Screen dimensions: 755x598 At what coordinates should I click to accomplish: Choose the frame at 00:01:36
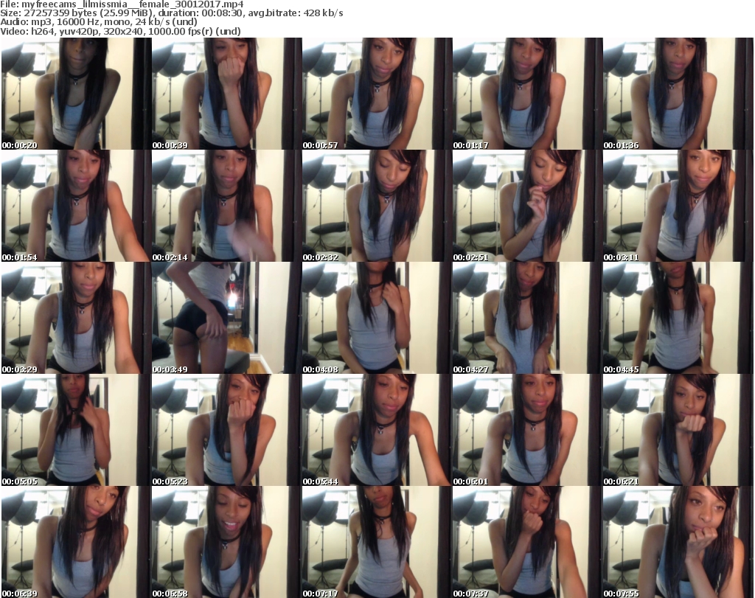click(678, 94)
